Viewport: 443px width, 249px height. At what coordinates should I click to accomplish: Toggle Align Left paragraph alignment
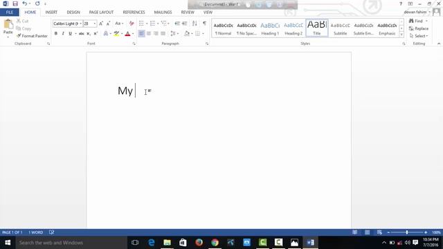[x=141, y=34]
